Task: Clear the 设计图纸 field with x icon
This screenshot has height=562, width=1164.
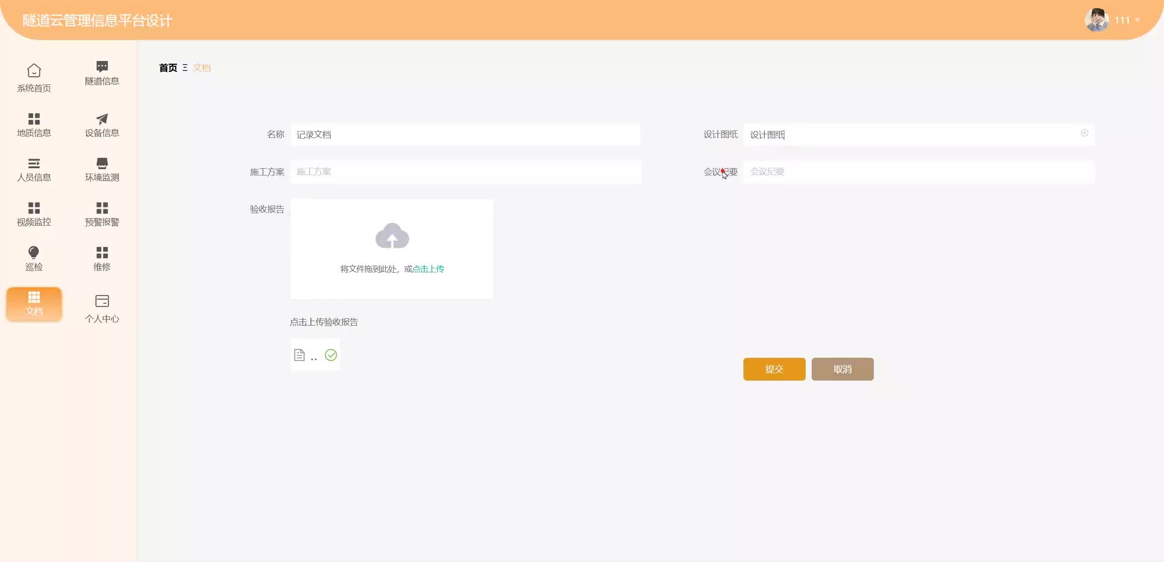Action: [x=1084, y=133]
